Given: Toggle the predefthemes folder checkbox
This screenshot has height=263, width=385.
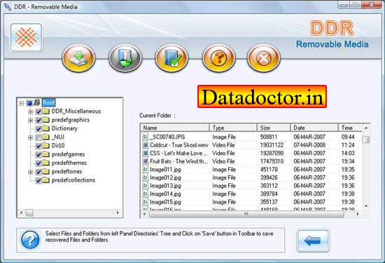Looking at the screenshot, I should (x=38, y=163).
